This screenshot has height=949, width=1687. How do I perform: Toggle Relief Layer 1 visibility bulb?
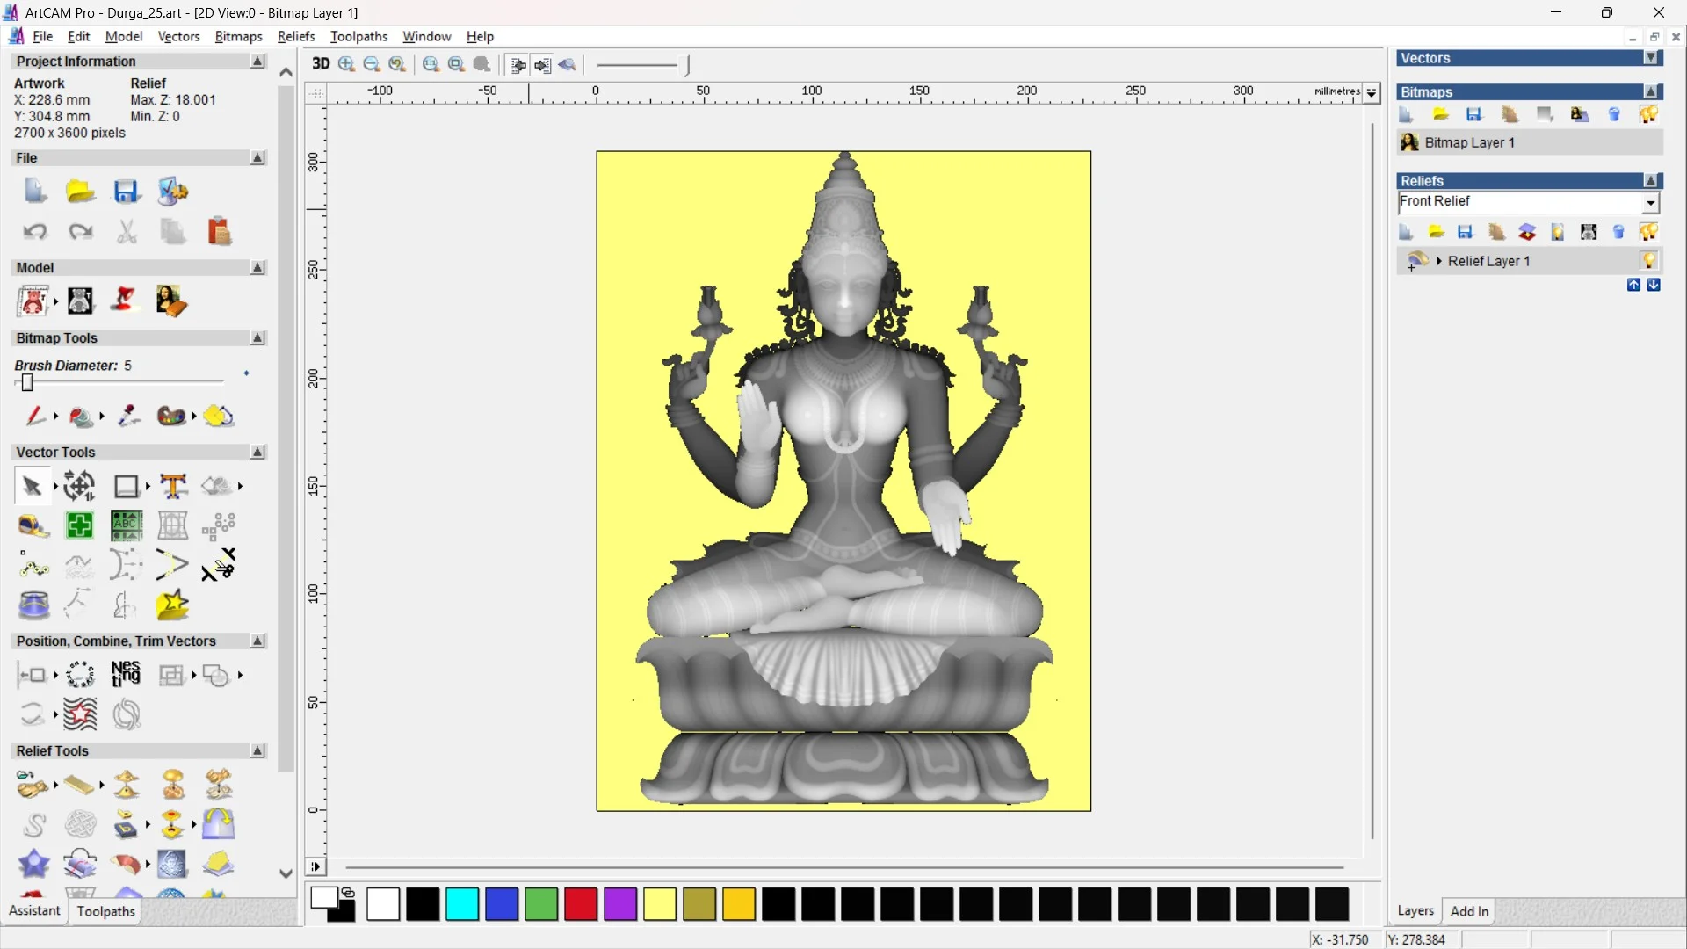click(1648, 260)
